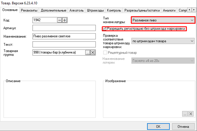The height and width of the screenshot is (131, 197).
Task: Open the Дополнительные tab
Action: click(x=53, y=10)
